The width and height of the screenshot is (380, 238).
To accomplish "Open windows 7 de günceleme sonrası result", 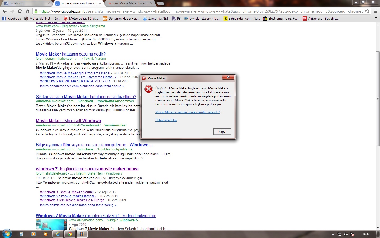I will [x=87, y=169].
